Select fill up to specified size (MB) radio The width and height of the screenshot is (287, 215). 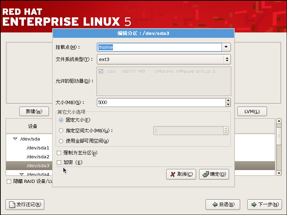pos(61,130)
